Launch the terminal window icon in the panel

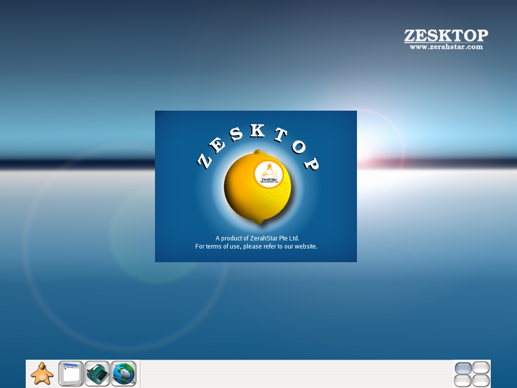click(71, 373)
